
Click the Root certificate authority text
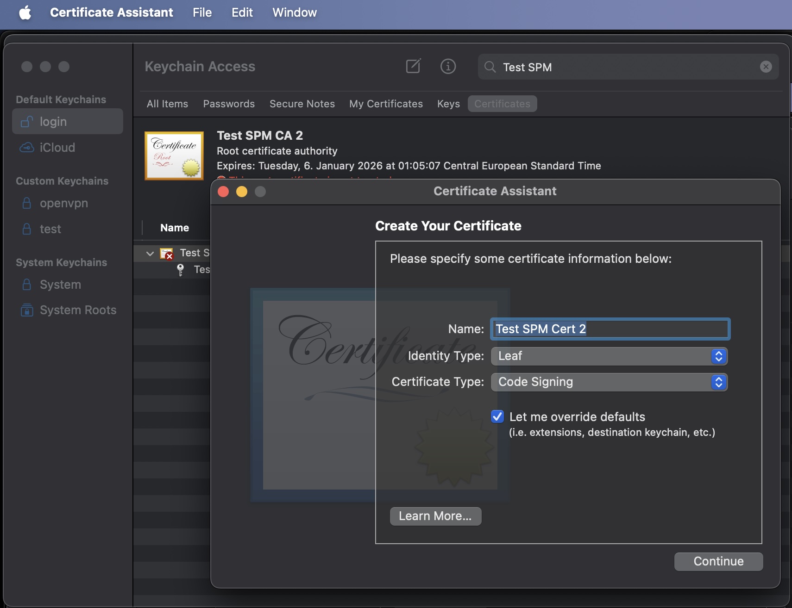277,151
